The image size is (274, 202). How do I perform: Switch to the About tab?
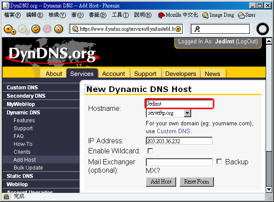point(54,74)
